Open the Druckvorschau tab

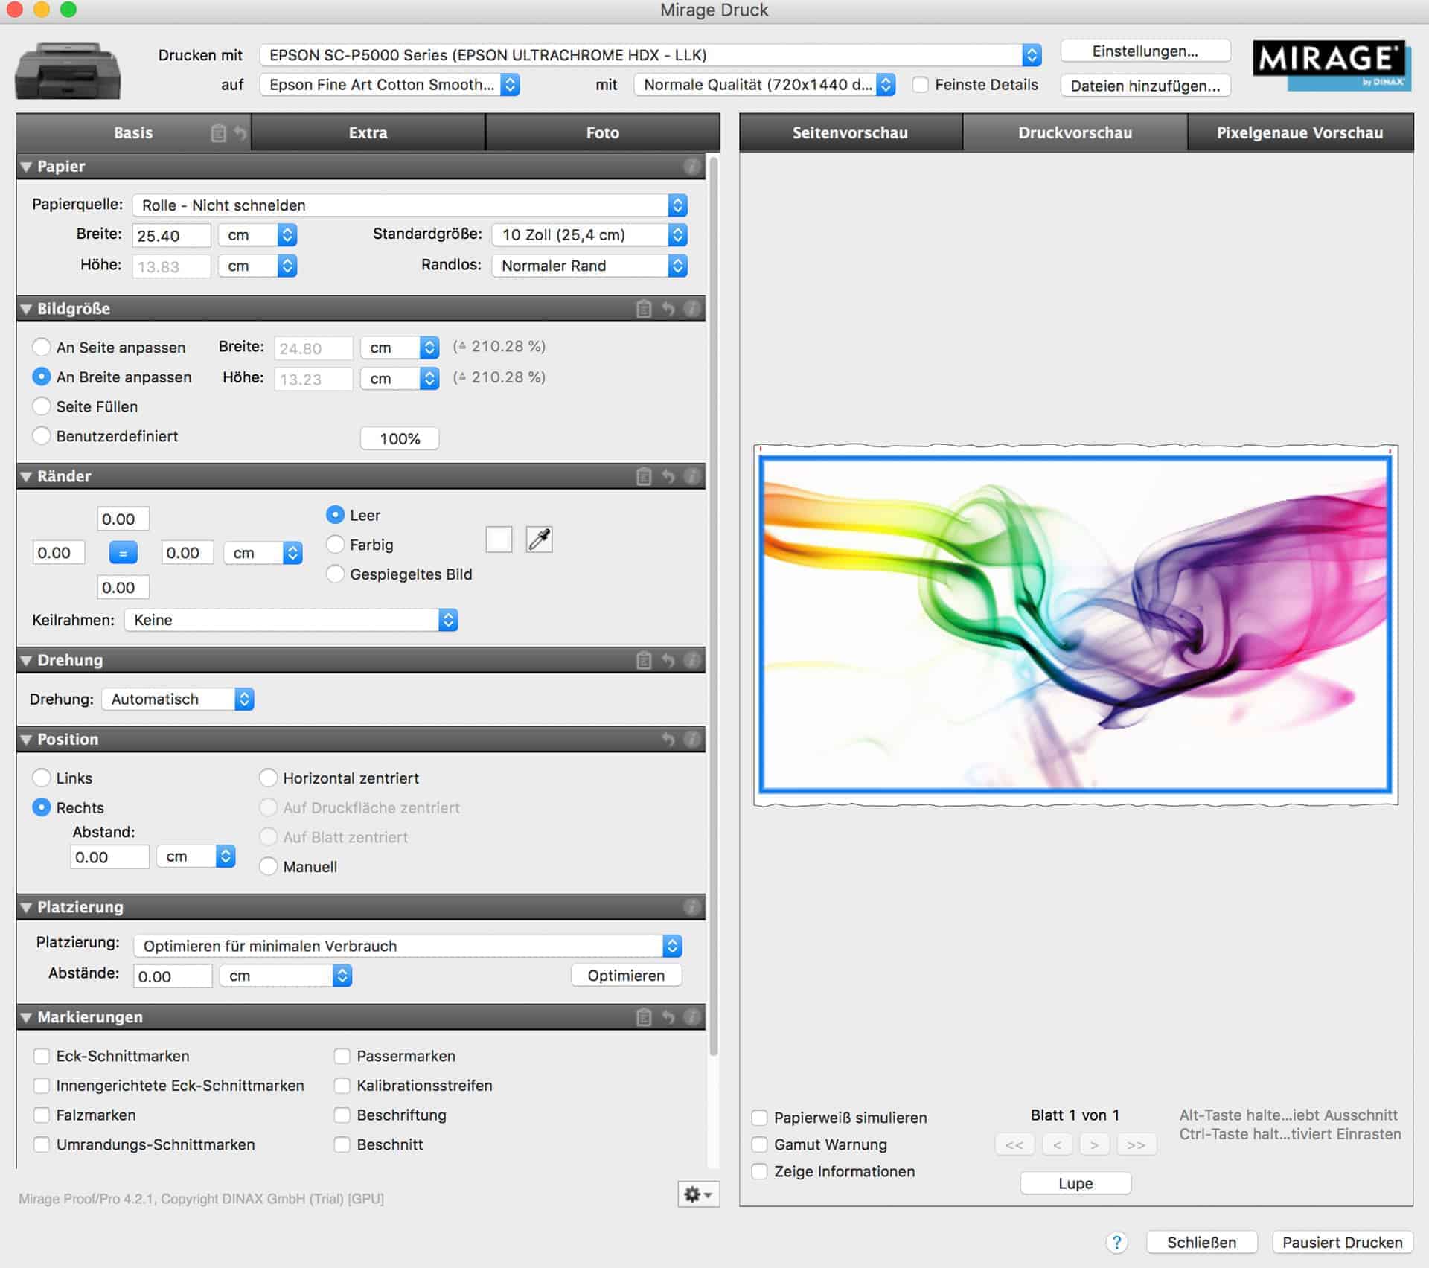click(1074, 132)
